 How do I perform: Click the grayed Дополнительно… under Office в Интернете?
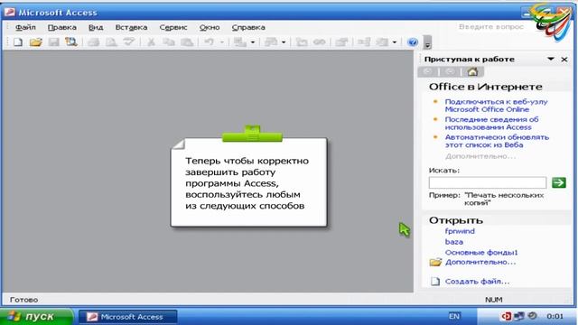[x=480, y=156]
